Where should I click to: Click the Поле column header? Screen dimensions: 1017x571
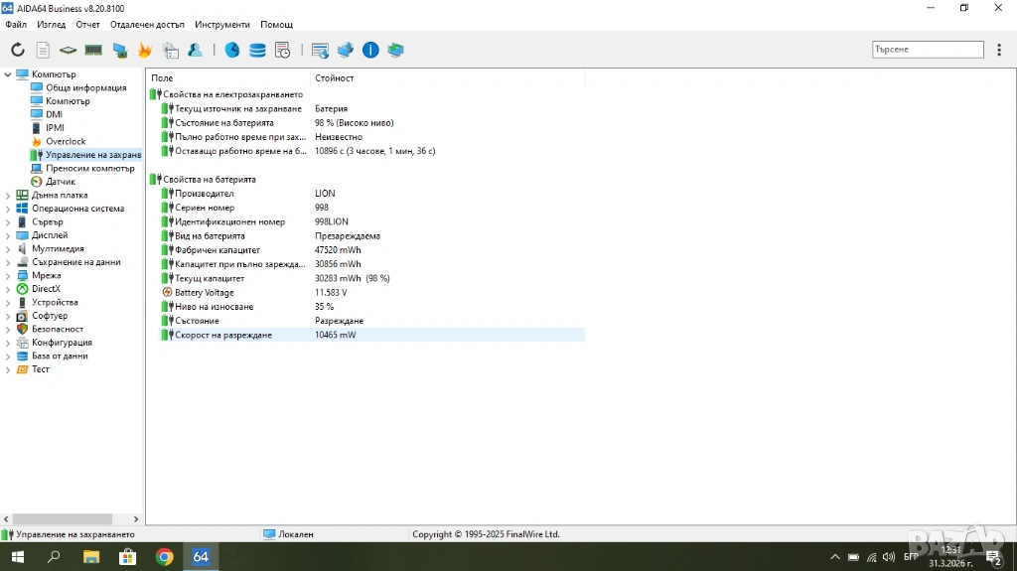tap(162, 77)
